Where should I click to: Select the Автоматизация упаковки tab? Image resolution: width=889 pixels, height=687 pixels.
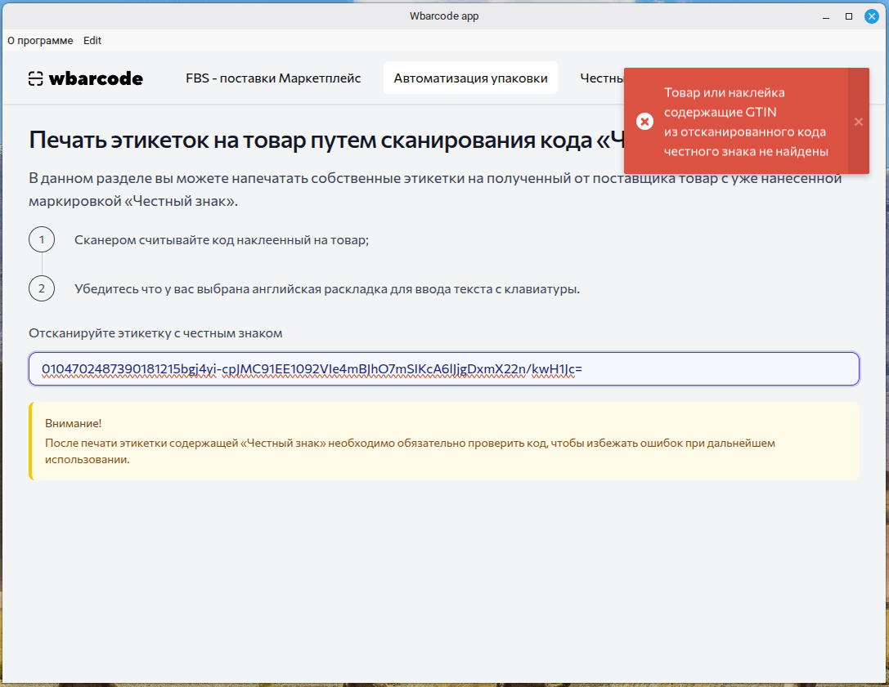point(470,78)
